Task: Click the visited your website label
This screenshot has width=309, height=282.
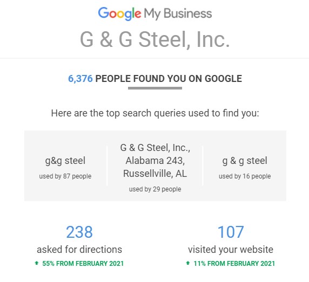Action: click(x=231, y=250)
